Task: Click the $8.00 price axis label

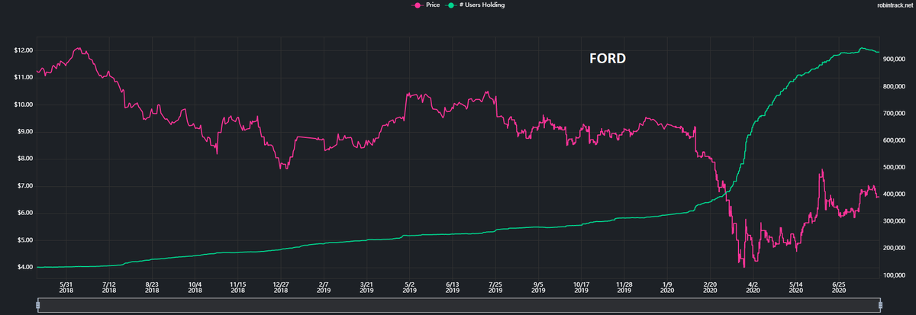Action: 24,159
